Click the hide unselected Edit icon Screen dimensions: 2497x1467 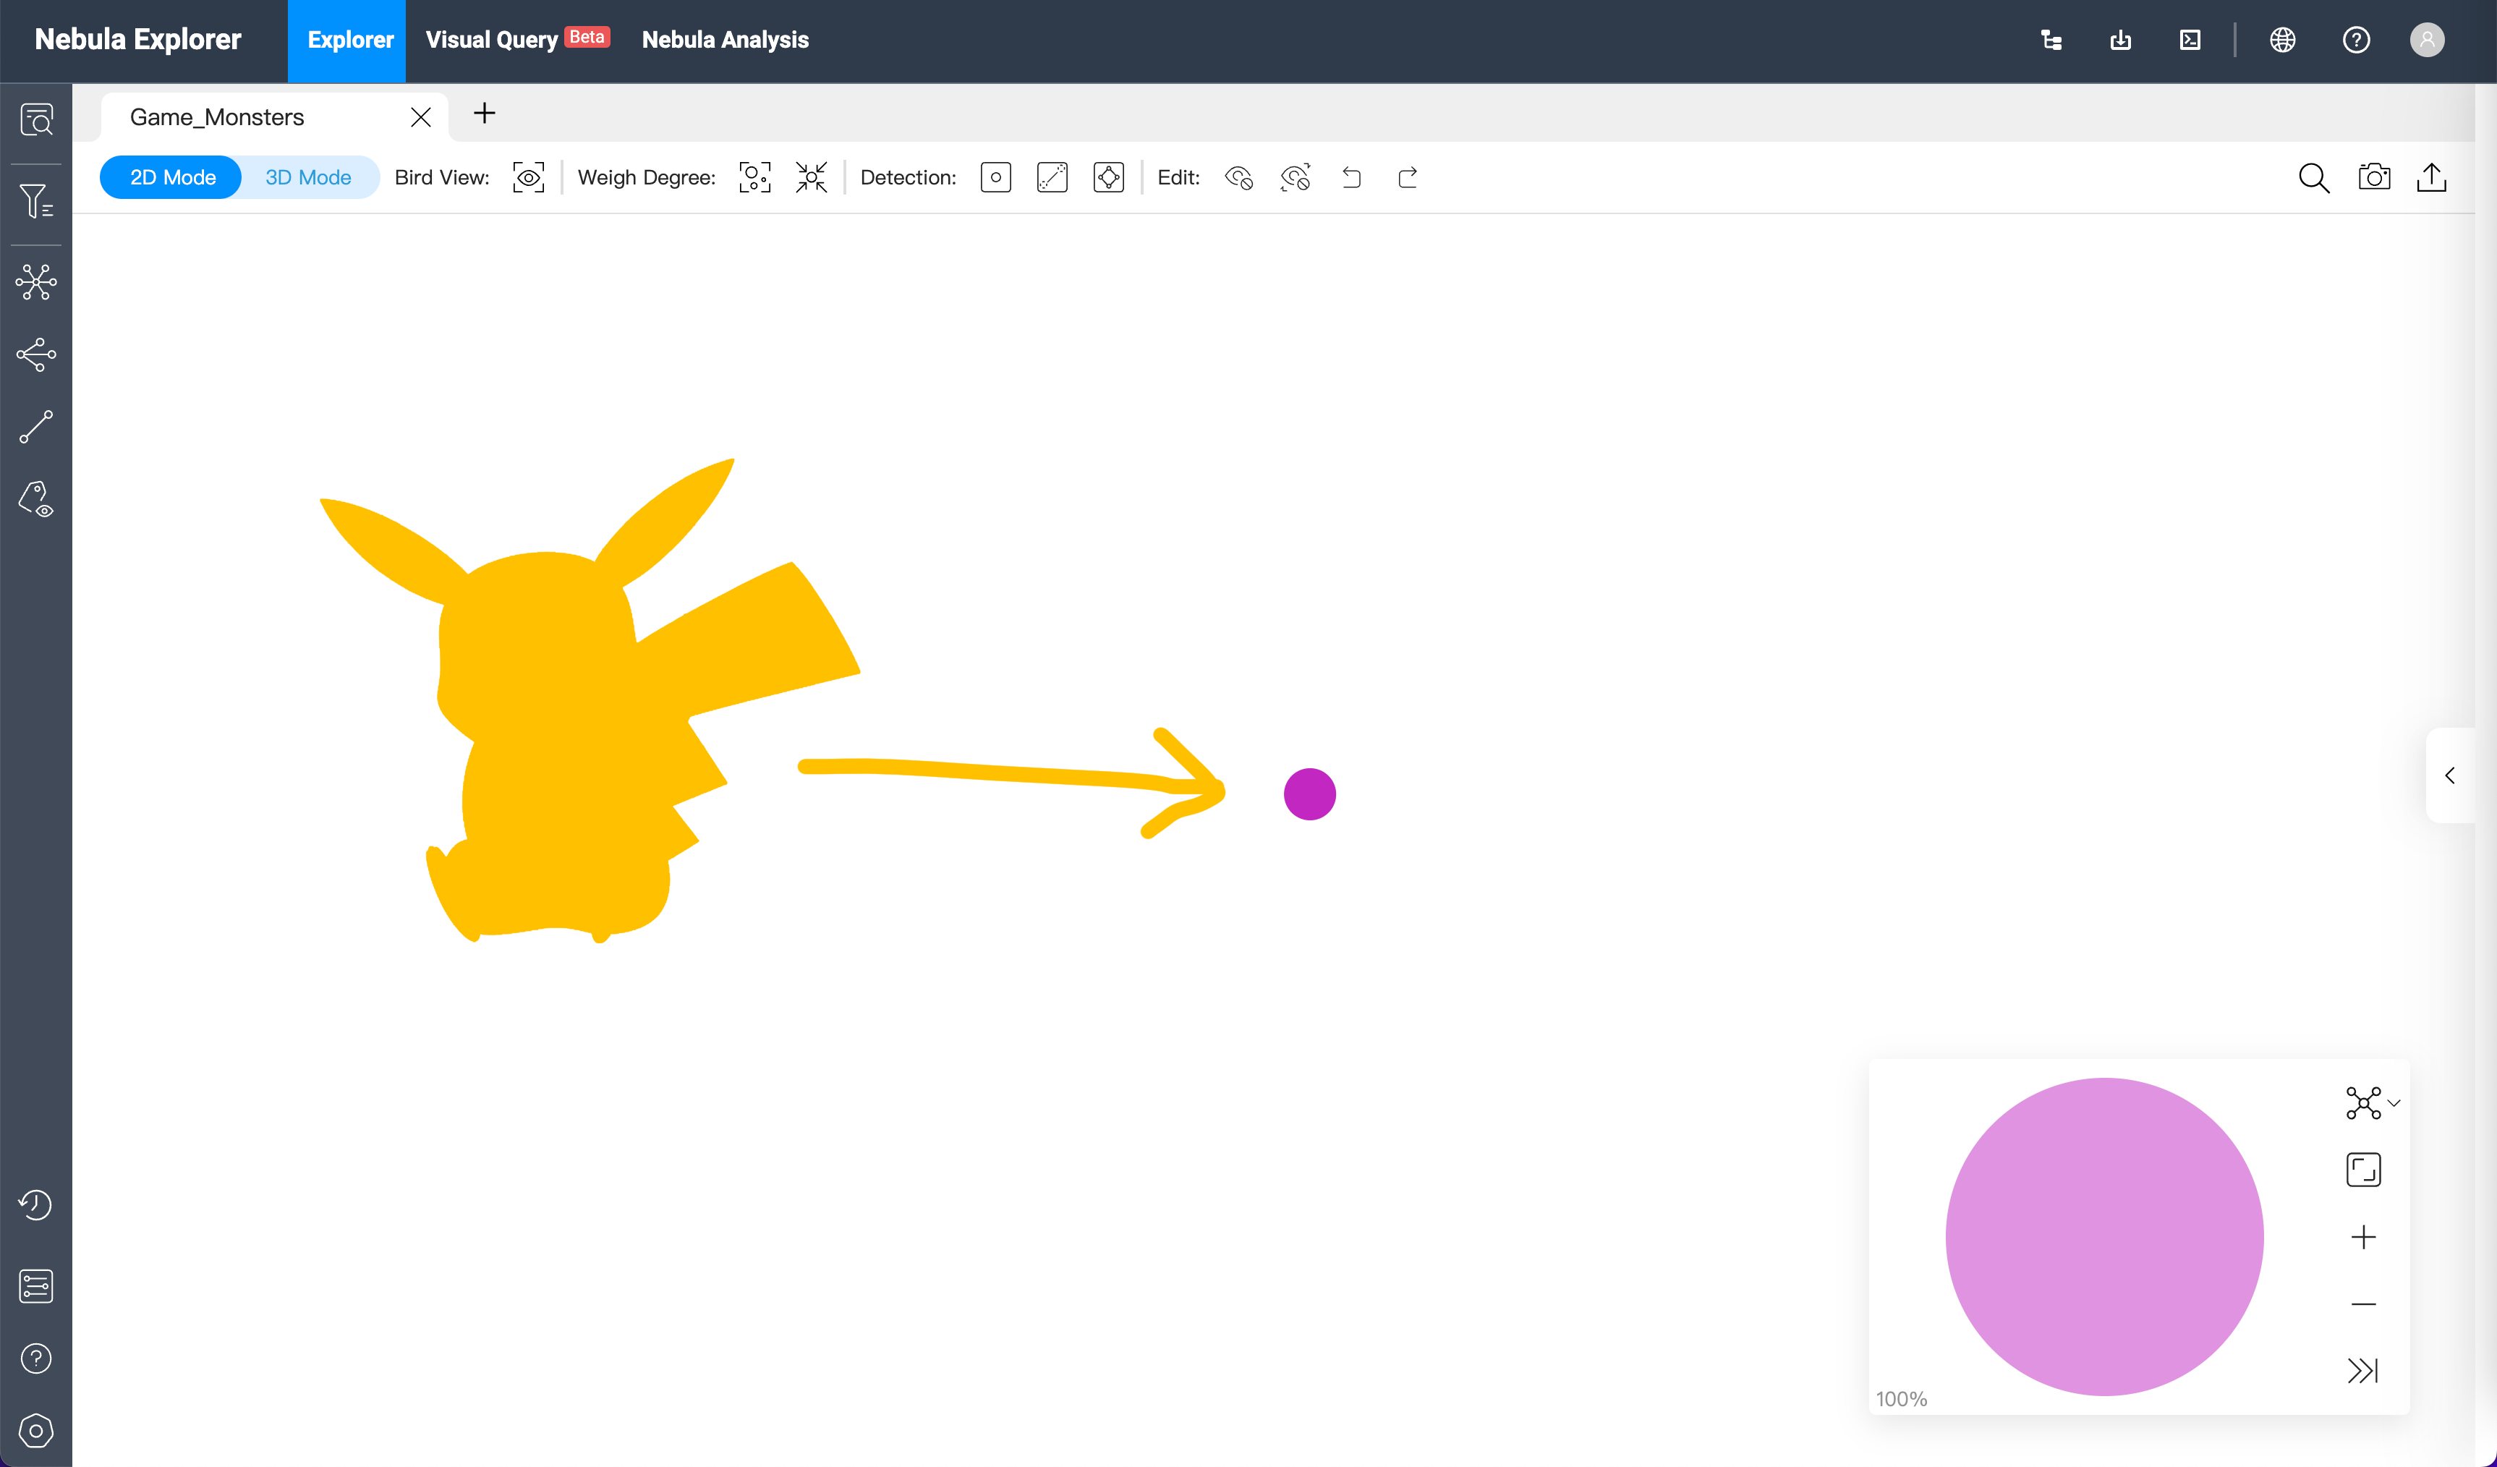coord(1295,177)
